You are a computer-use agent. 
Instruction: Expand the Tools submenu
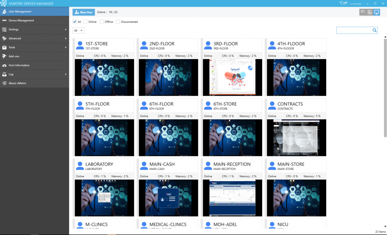tap(34, 47)
